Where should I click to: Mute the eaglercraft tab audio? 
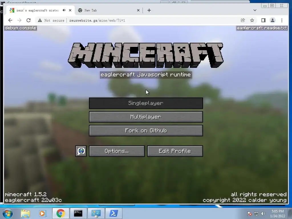tap(64, 10)
